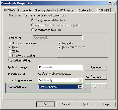Switch to the Documents tab

(x=25, y=10)
